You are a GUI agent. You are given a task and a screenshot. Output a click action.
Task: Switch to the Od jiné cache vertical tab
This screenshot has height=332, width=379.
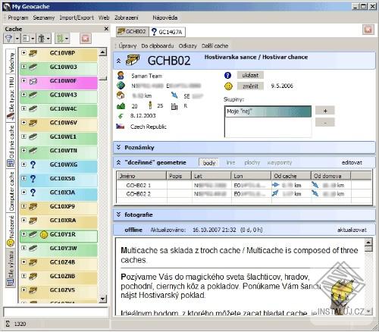pyautogui.click(x=11, y=146)
